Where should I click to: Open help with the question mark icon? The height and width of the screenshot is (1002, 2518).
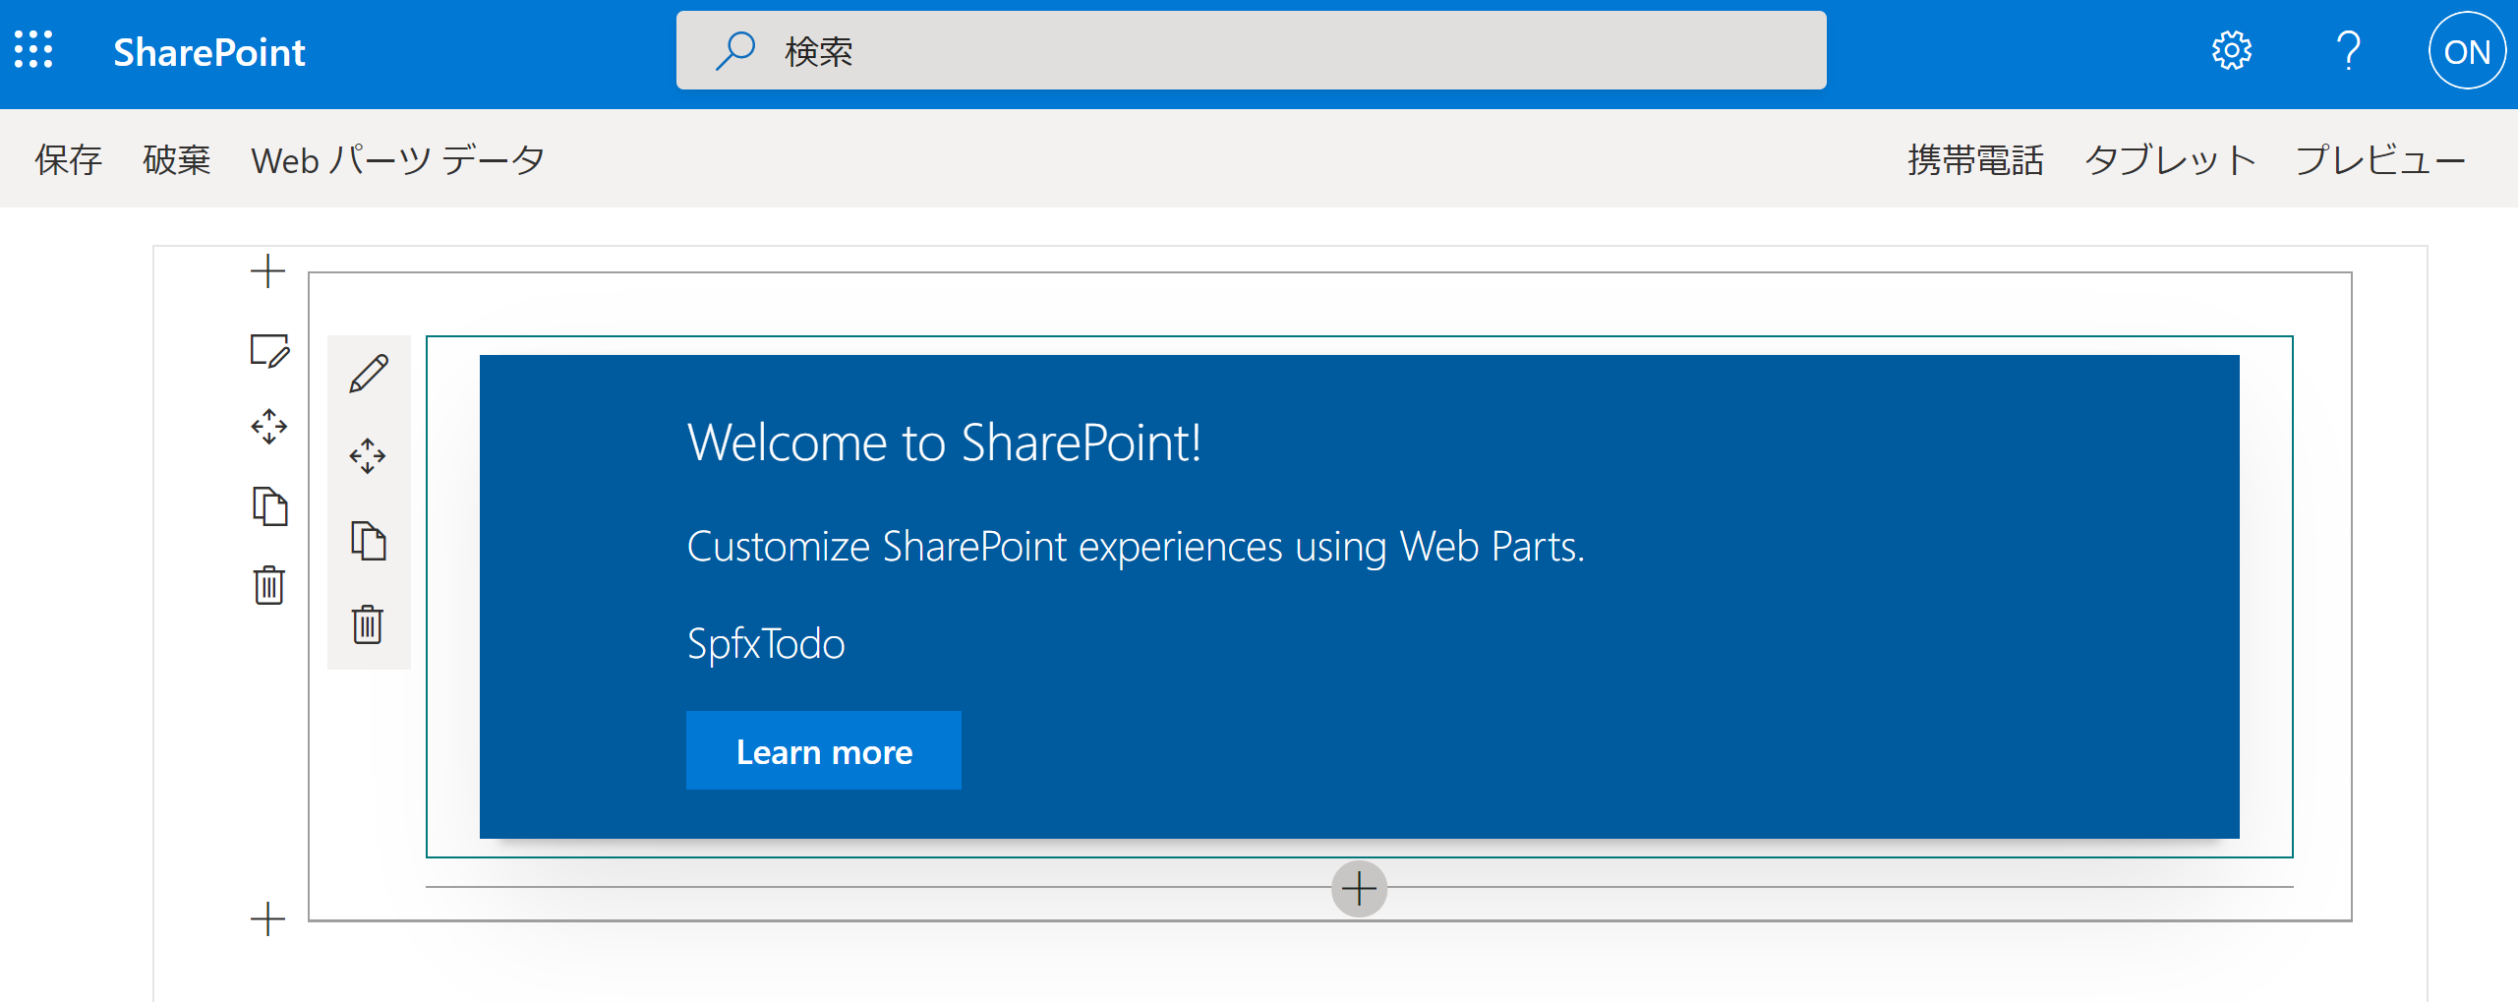tap(2350, 50)
